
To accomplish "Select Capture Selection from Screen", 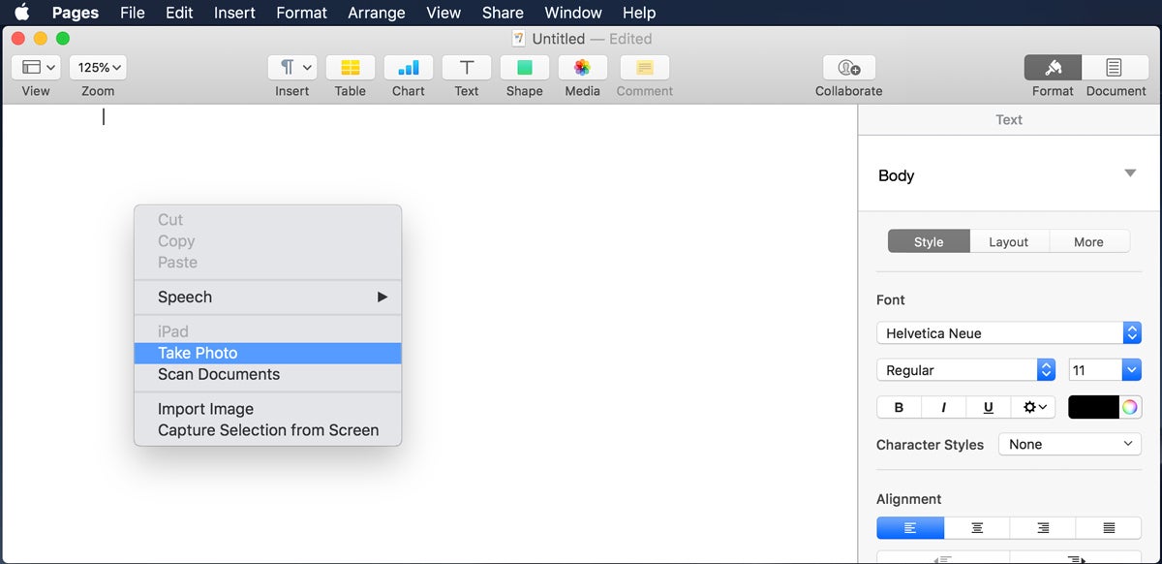I will click(x=267, y=430).
